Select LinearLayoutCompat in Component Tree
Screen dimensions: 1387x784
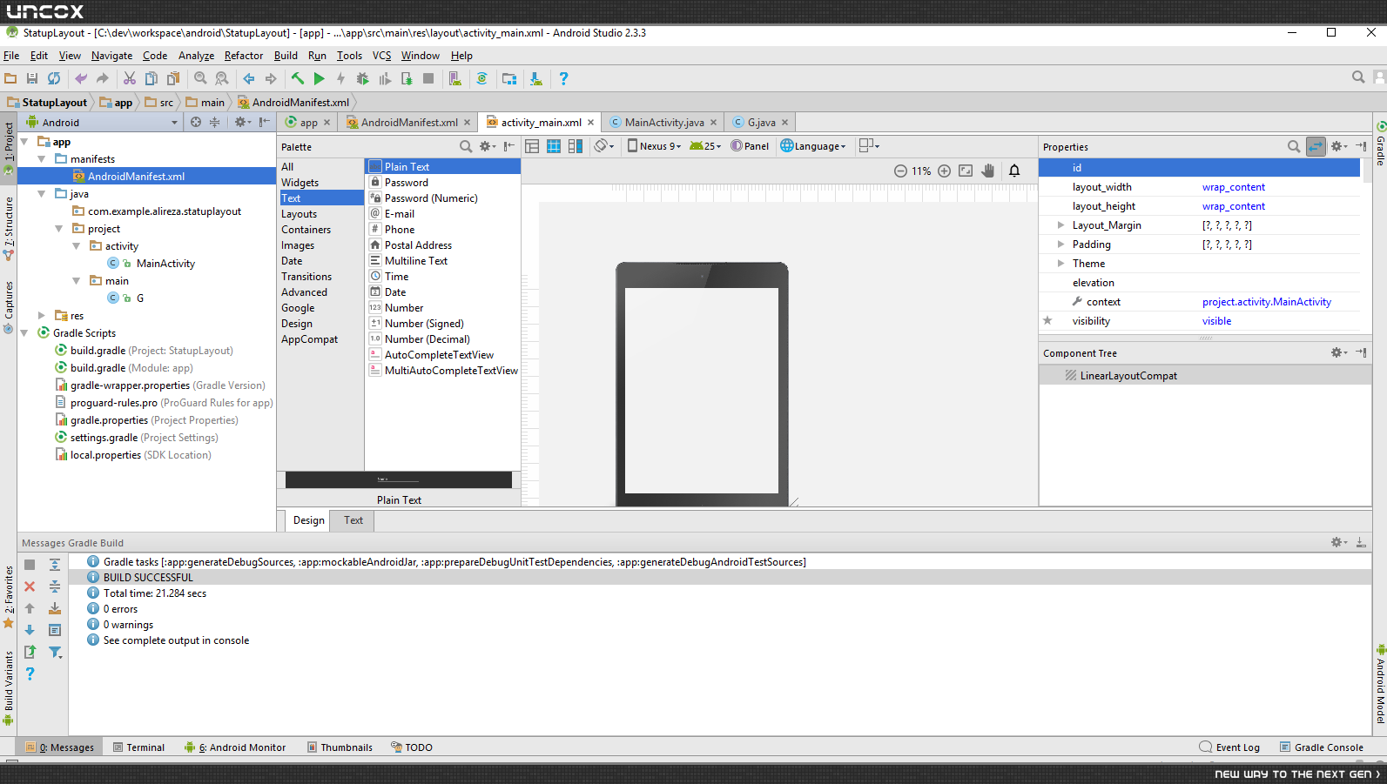point(1128,376)
